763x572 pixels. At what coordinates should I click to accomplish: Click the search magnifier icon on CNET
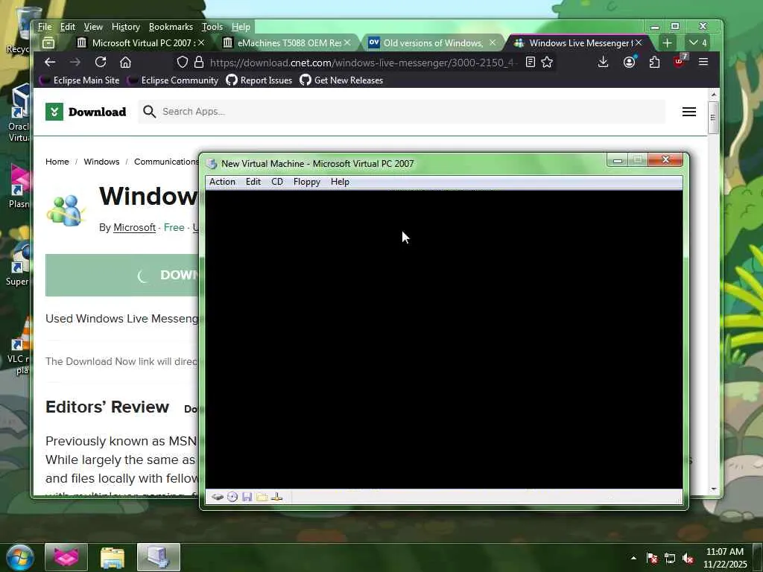(149, 112)
